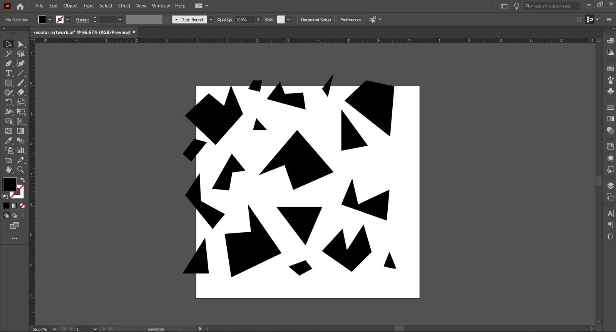Screen dimensions: 616x332
Task: Select the Scale tool
Action: [21, 102]
